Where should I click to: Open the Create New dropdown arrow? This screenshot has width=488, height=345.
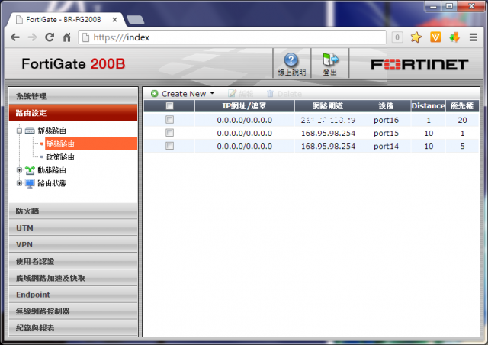click(x=212, y=93)
